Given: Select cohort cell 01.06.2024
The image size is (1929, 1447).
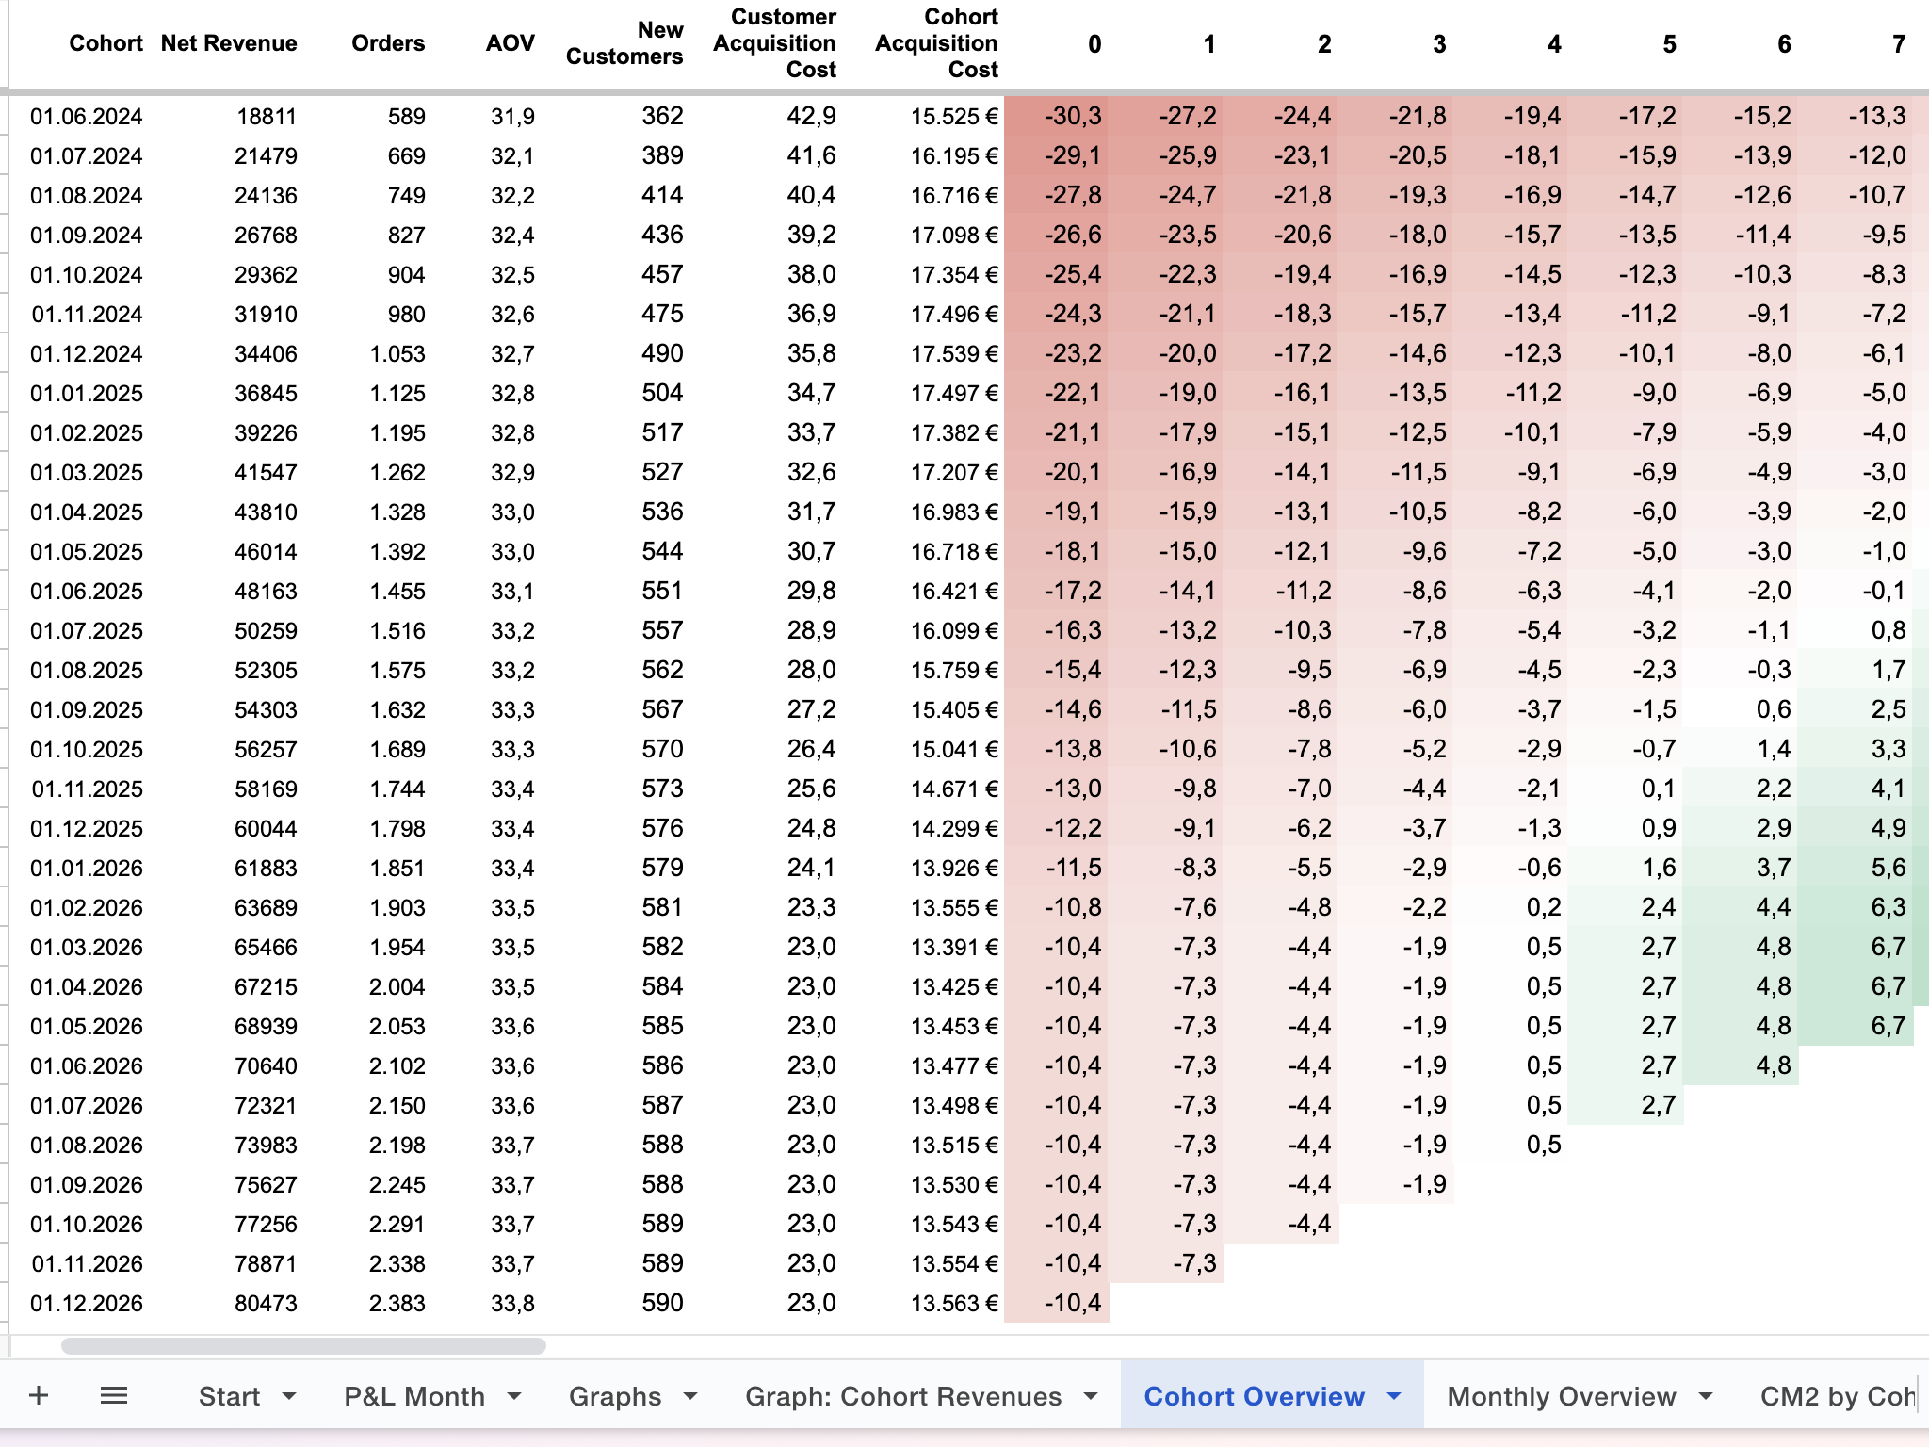Looking at the screenshot, I should click(87, 117).
